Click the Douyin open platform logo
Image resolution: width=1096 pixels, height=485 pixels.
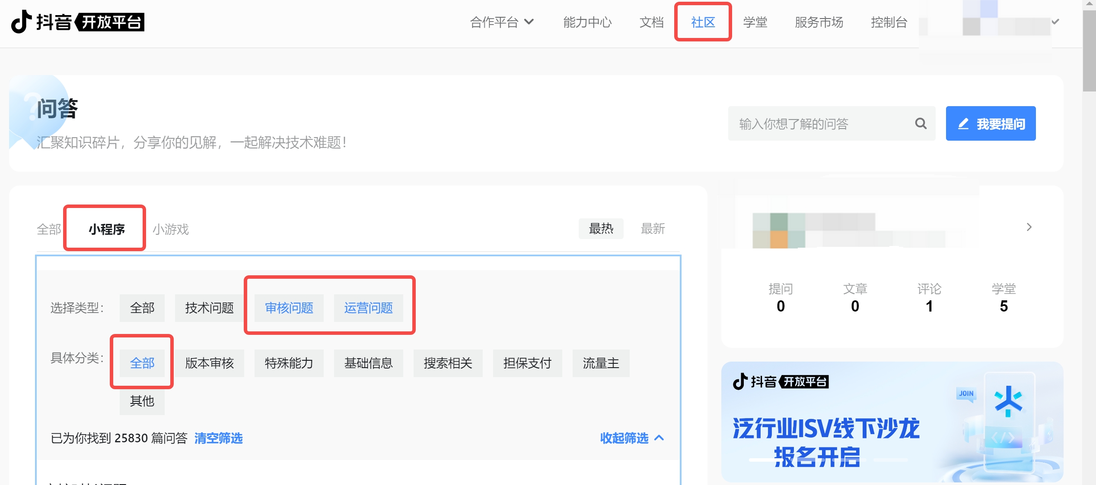[78, 22]
